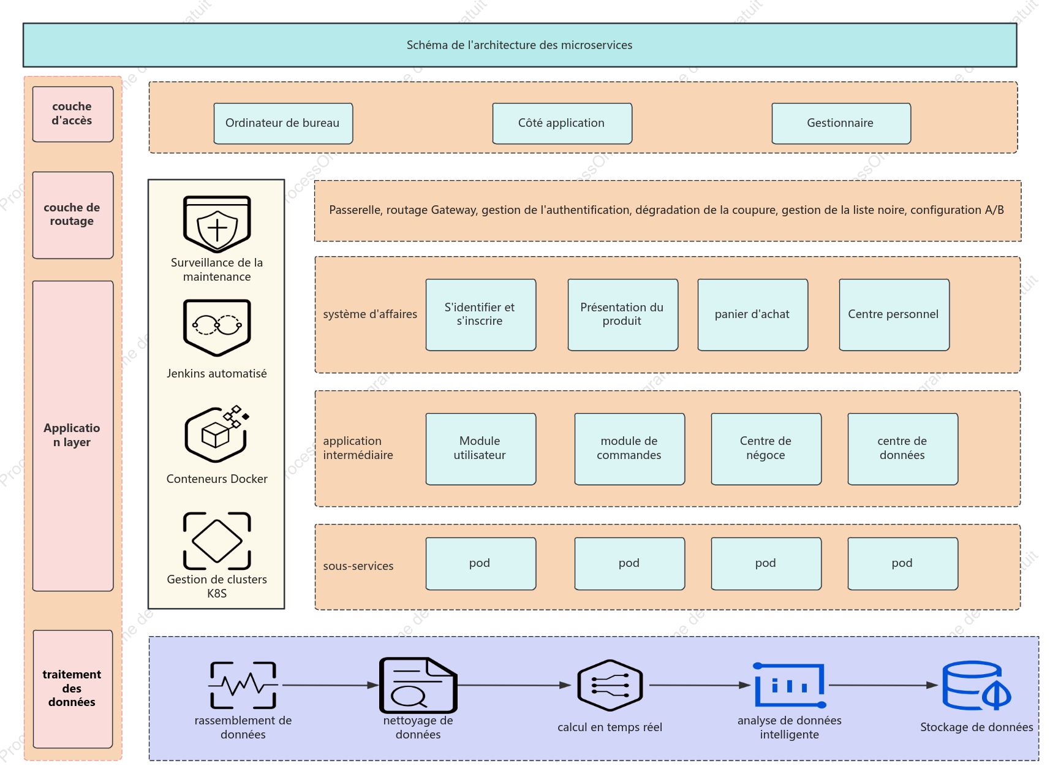This screenshot has width=1061, height=782.
Task: Click the sous-services label
Action: point(358,566)
